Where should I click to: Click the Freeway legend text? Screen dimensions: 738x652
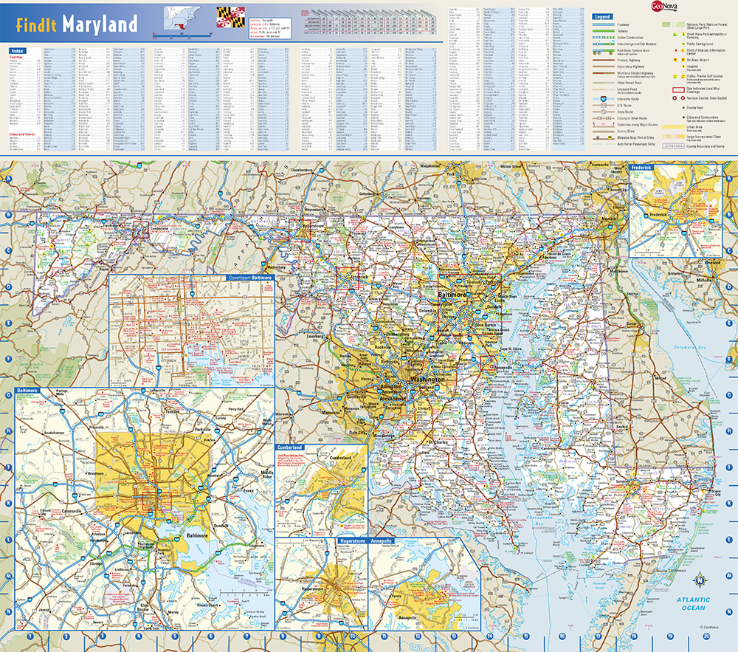(623, 24)
